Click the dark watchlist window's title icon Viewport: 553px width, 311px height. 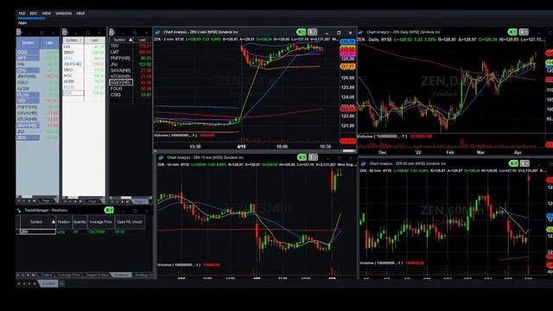pyautogui.click(x=111, y=32)
